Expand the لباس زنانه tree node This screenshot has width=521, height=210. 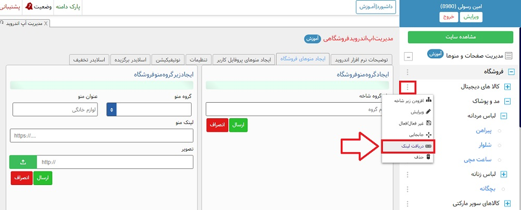click(503, 174)
